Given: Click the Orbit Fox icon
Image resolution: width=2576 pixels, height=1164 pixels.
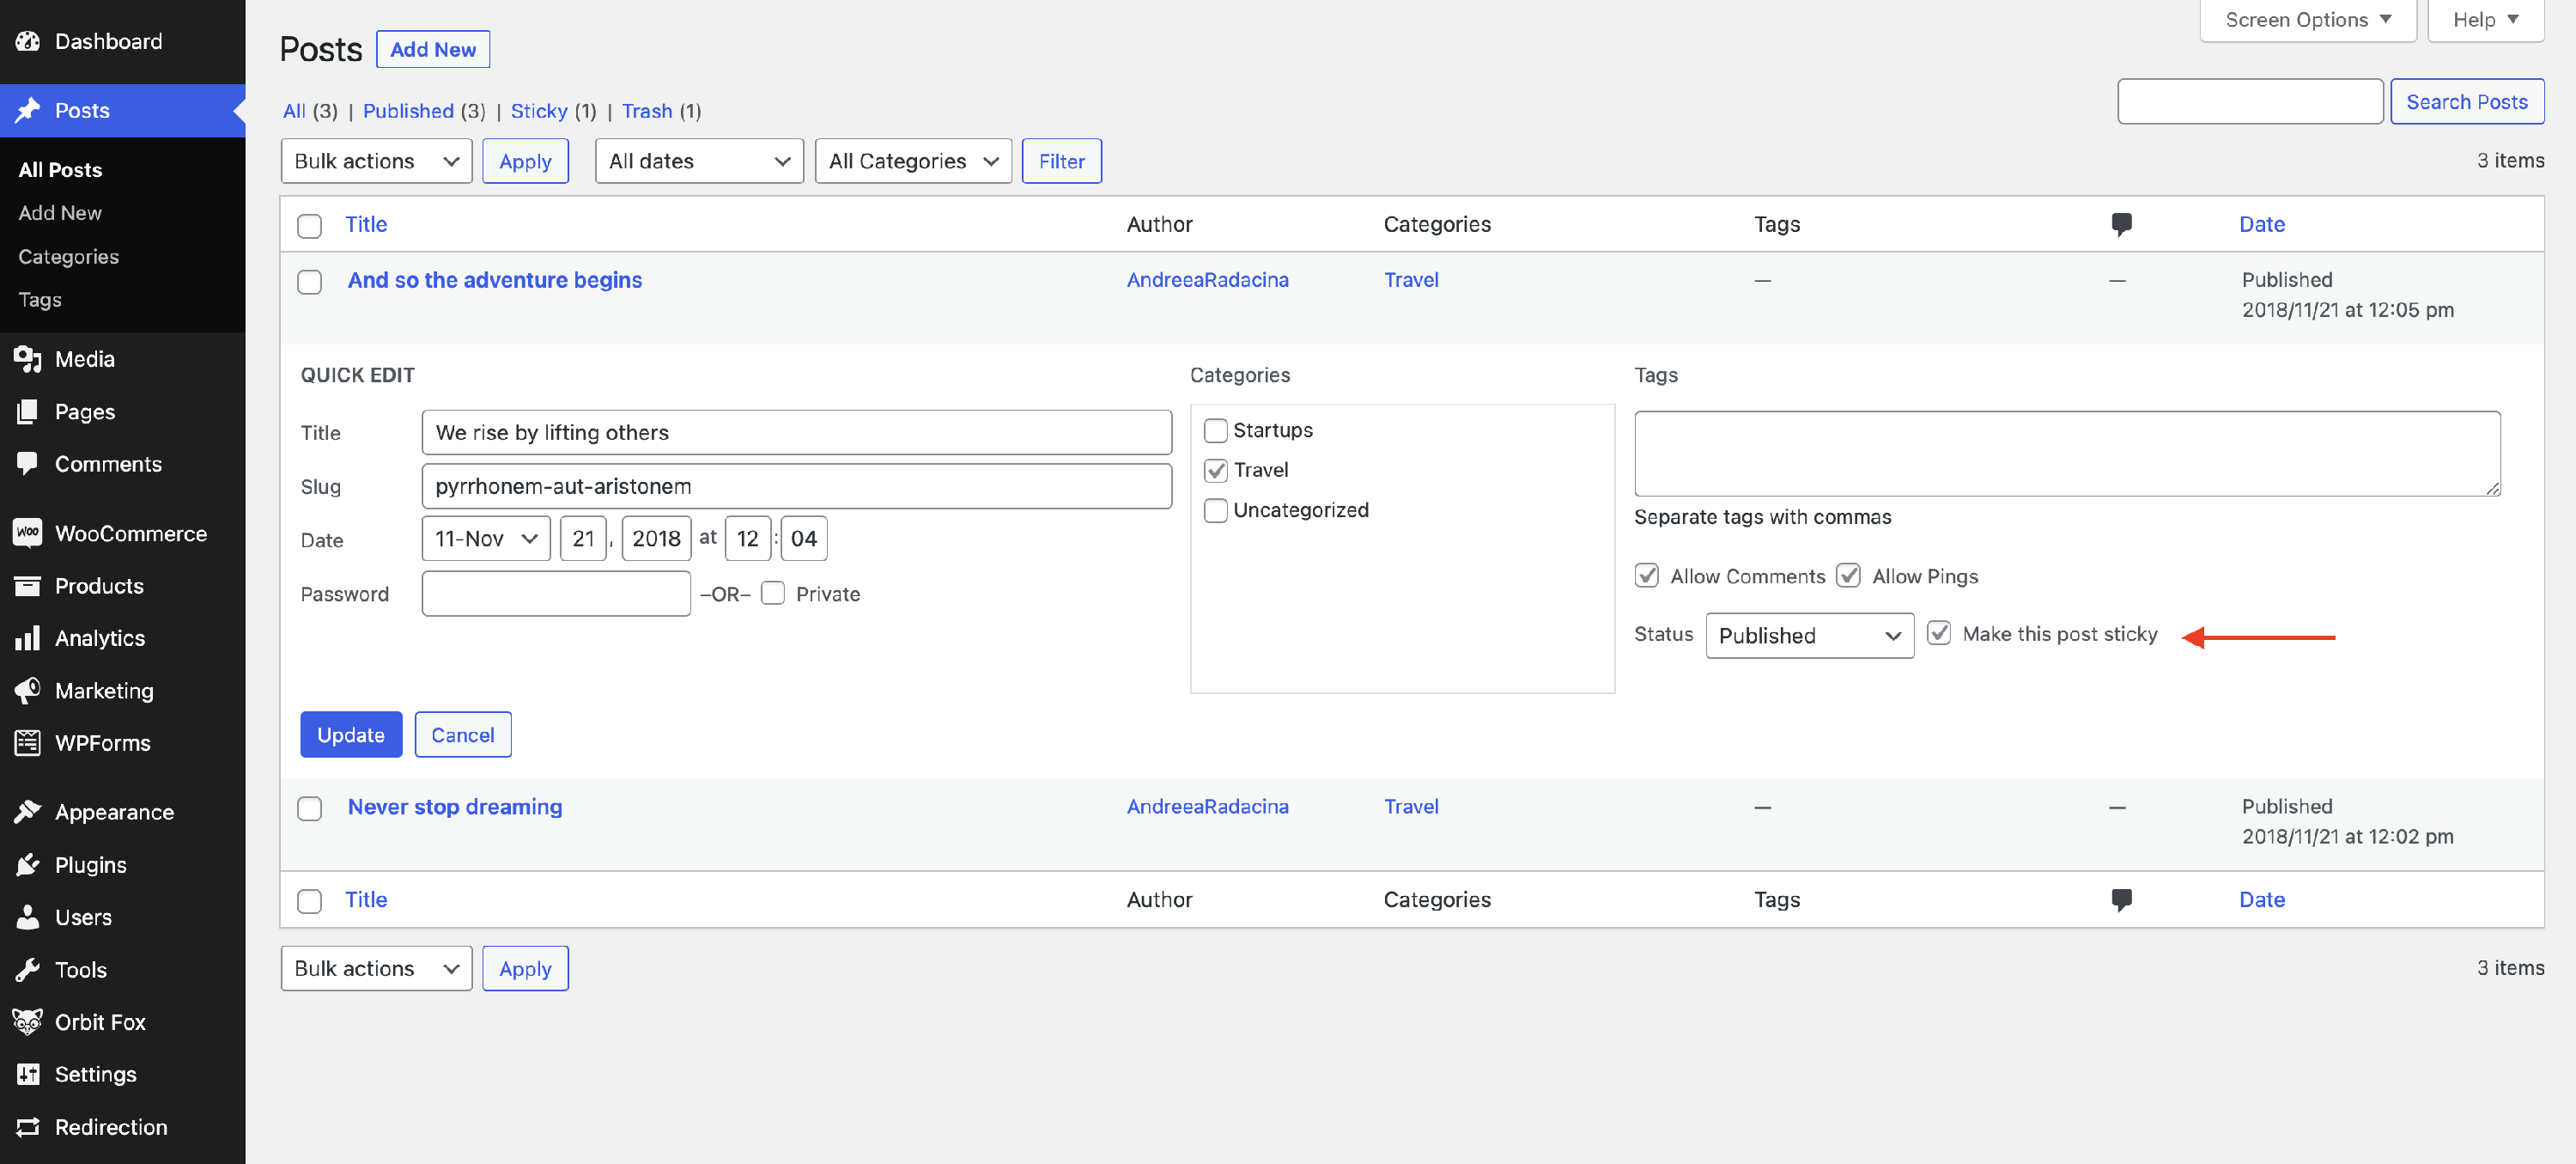Looking at the screenshot, I should 28,1022.
